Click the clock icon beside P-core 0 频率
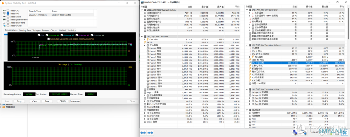Image resolution: width=350 pixels, height=137 pixels. [148, 48]
